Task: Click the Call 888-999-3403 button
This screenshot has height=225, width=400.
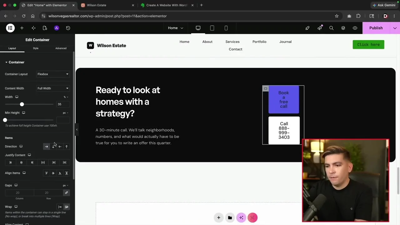Action: [x=284, y=131]
